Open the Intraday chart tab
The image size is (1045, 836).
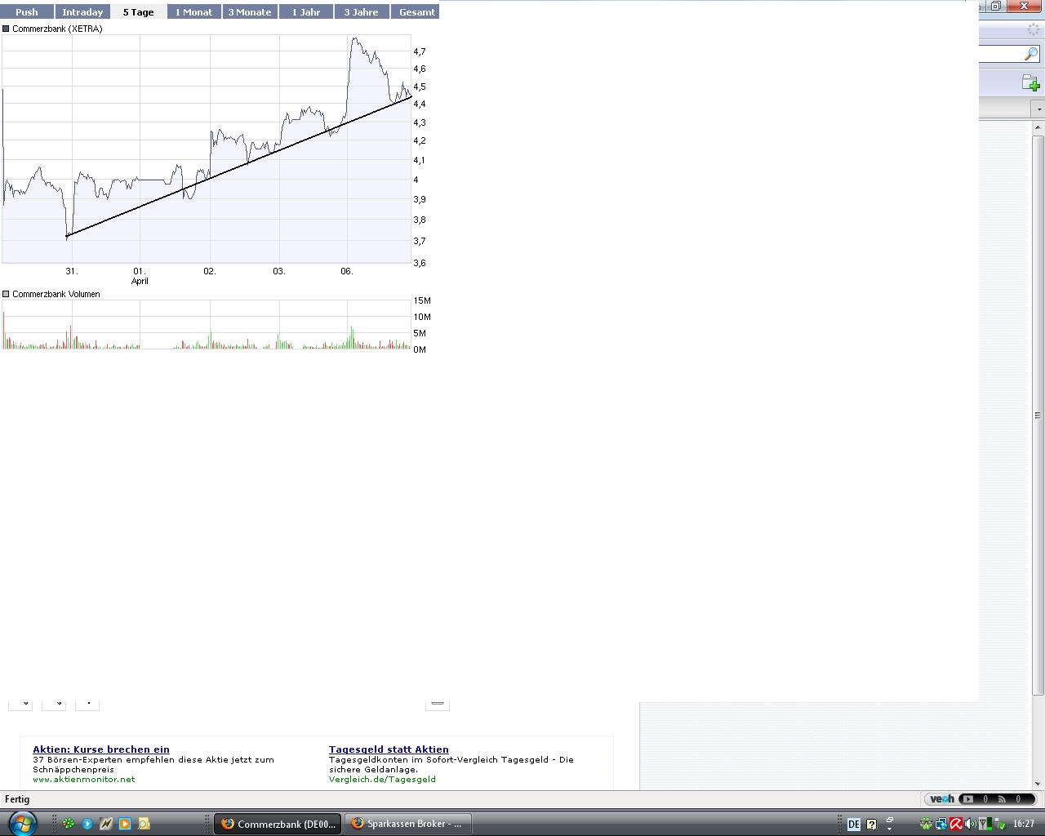pos(82,12)
